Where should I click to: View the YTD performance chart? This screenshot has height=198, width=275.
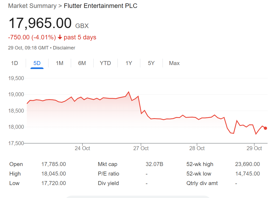point(105,63)
